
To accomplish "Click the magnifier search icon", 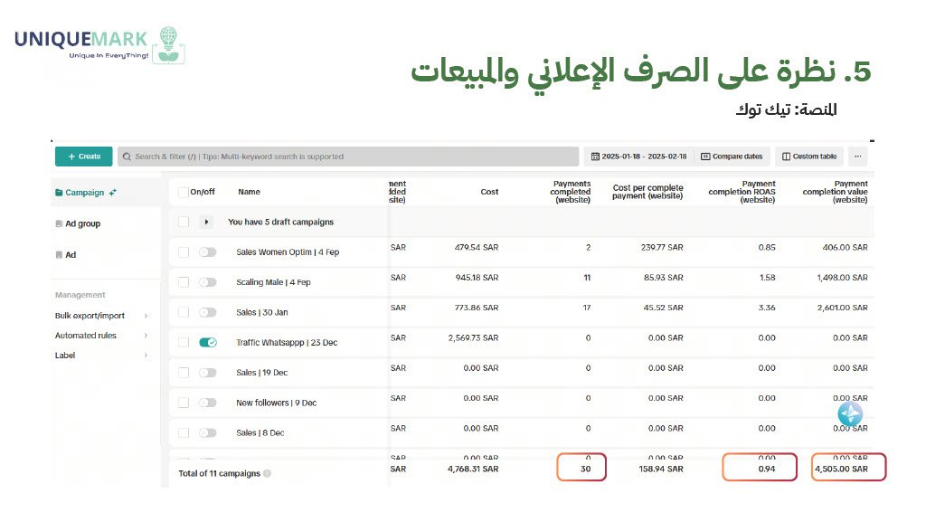I will click(127, 157).
